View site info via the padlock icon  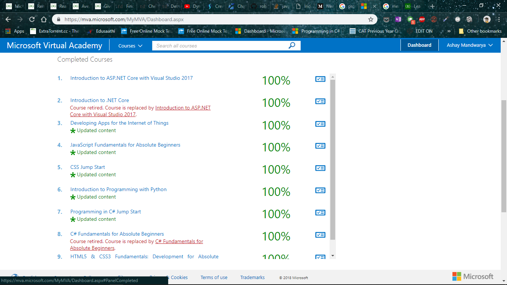(x=59, y=19)
